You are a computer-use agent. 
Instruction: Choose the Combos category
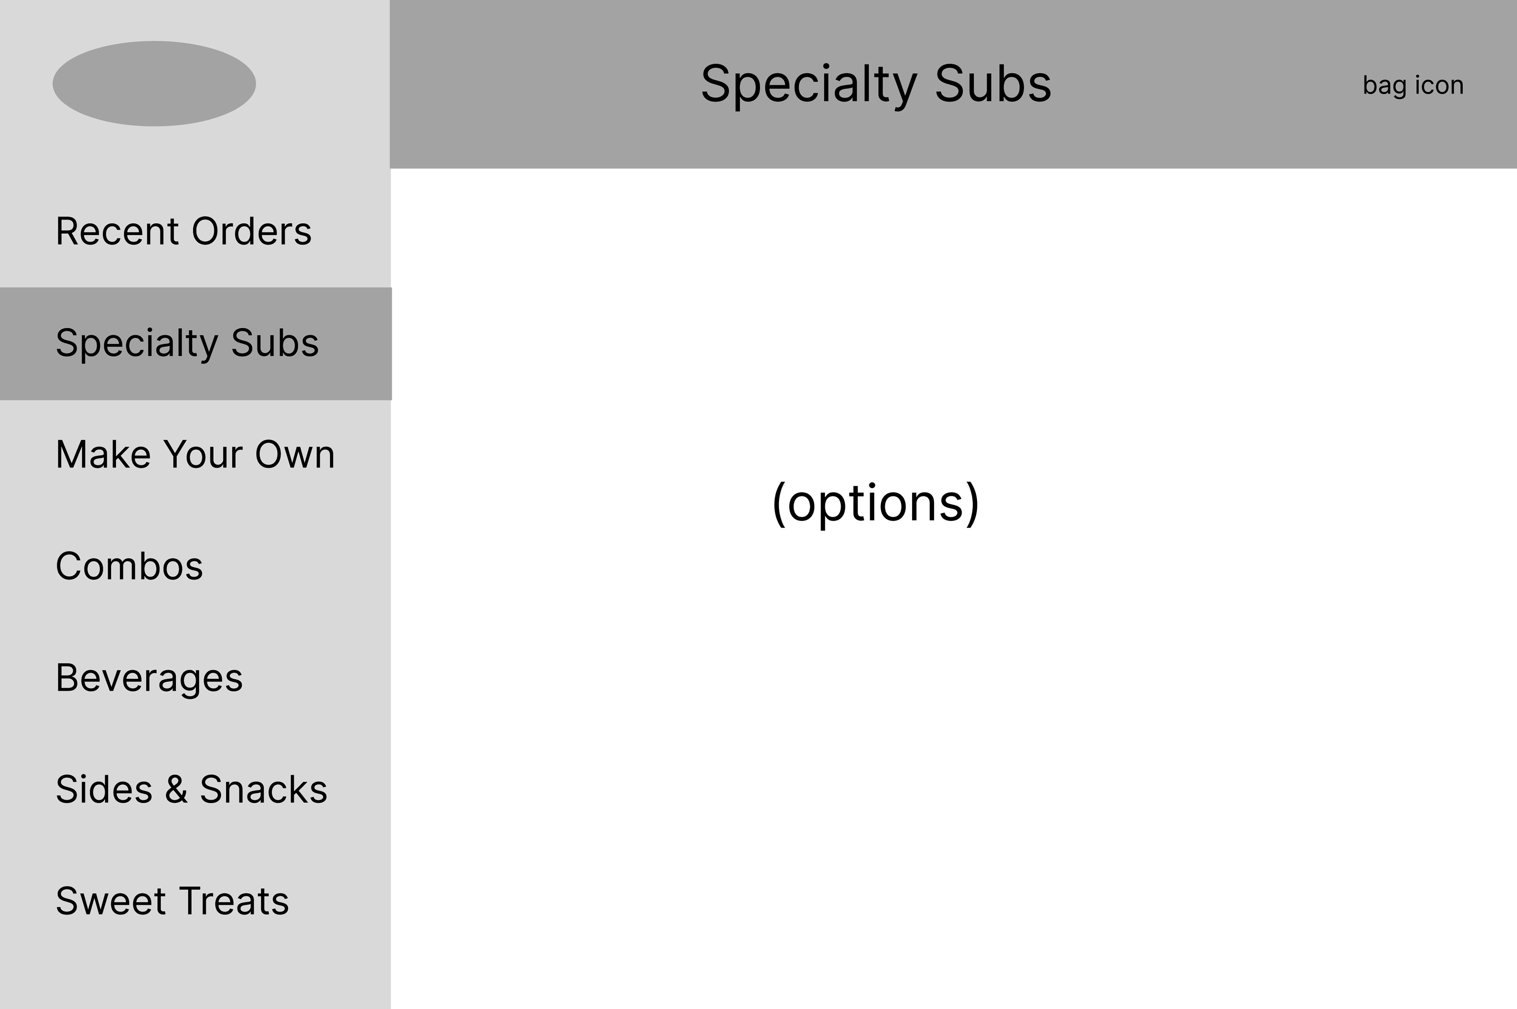coord(129,566)
